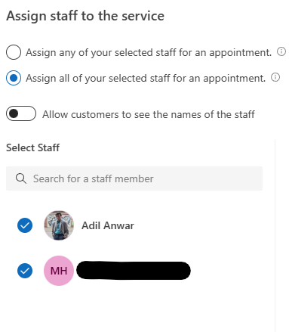Image resolution: width=289 pixels, height=332 pixels.
Task: Select the 'Assign any' radio button
Action: (x=14, y=52)
